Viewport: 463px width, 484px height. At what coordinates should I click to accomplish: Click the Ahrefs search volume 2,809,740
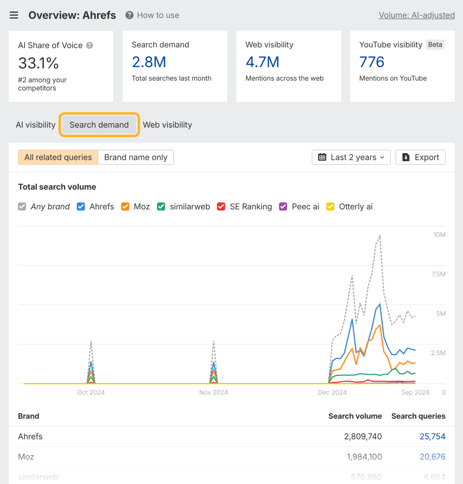point(363,436)
